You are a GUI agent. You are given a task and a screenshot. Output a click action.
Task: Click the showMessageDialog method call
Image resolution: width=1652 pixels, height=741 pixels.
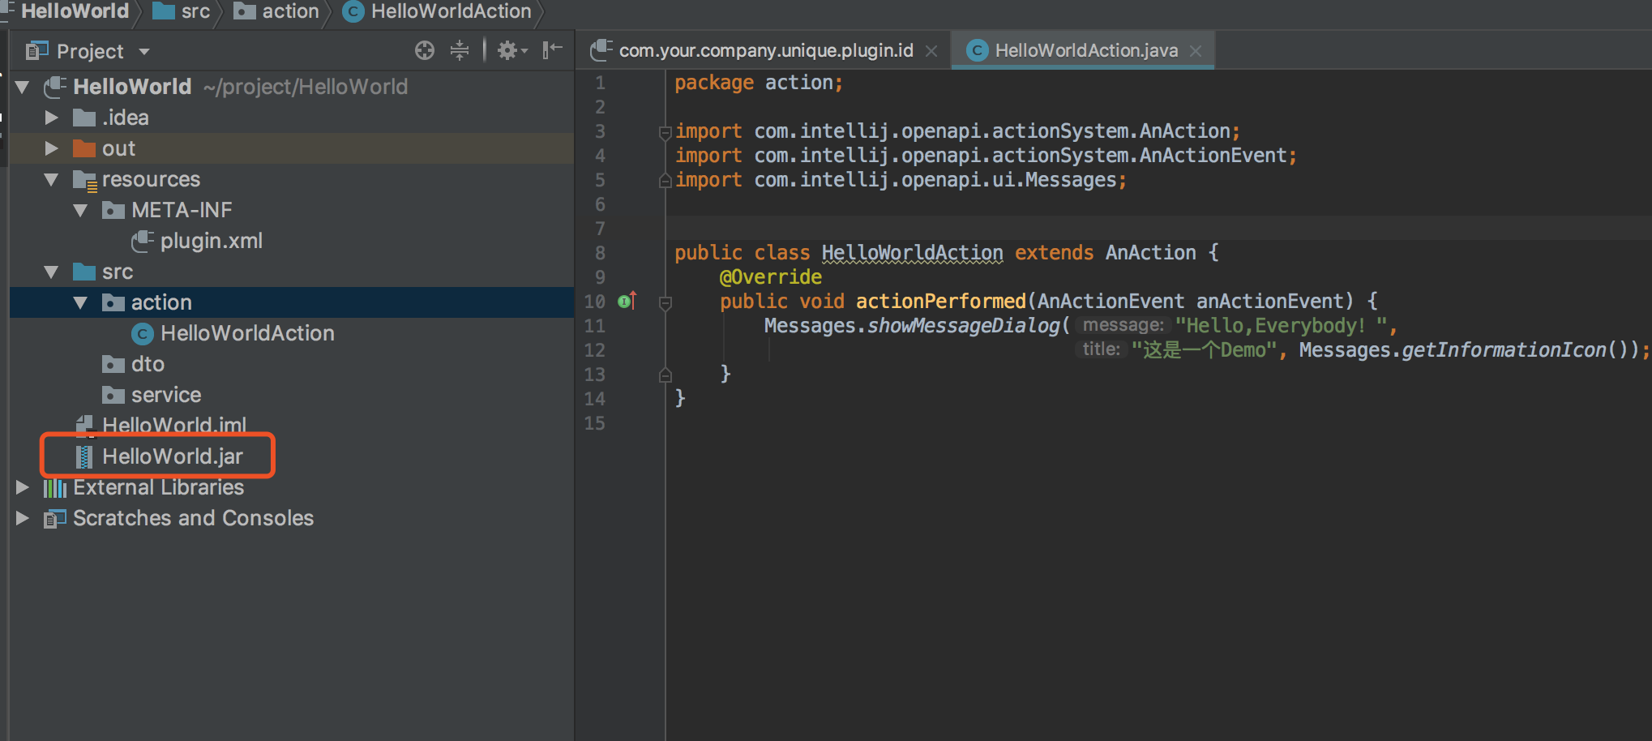pyautogui.click(x=963, y=326)
